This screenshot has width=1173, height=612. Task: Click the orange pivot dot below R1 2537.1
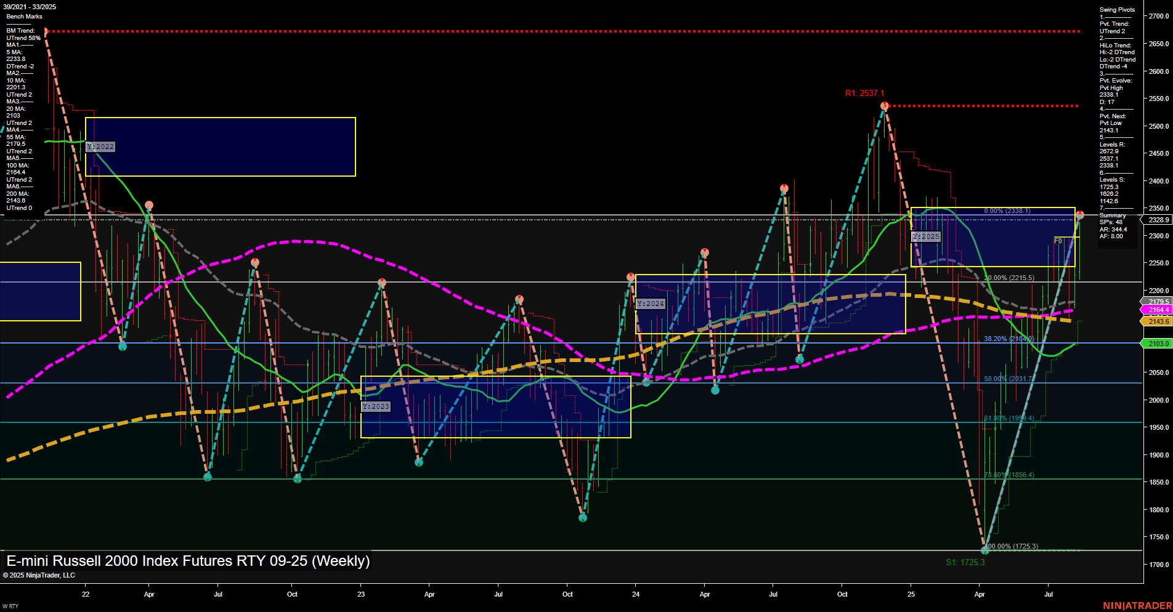(885, 105)
